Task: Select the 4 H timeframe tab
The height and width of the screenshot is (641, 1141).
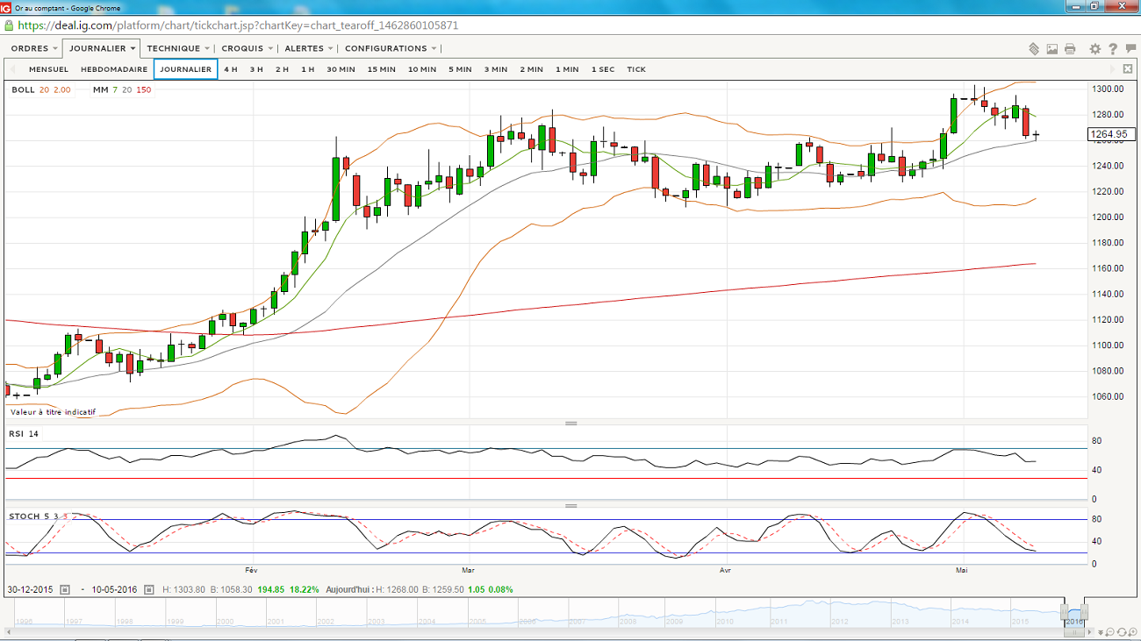Action: 230,69
